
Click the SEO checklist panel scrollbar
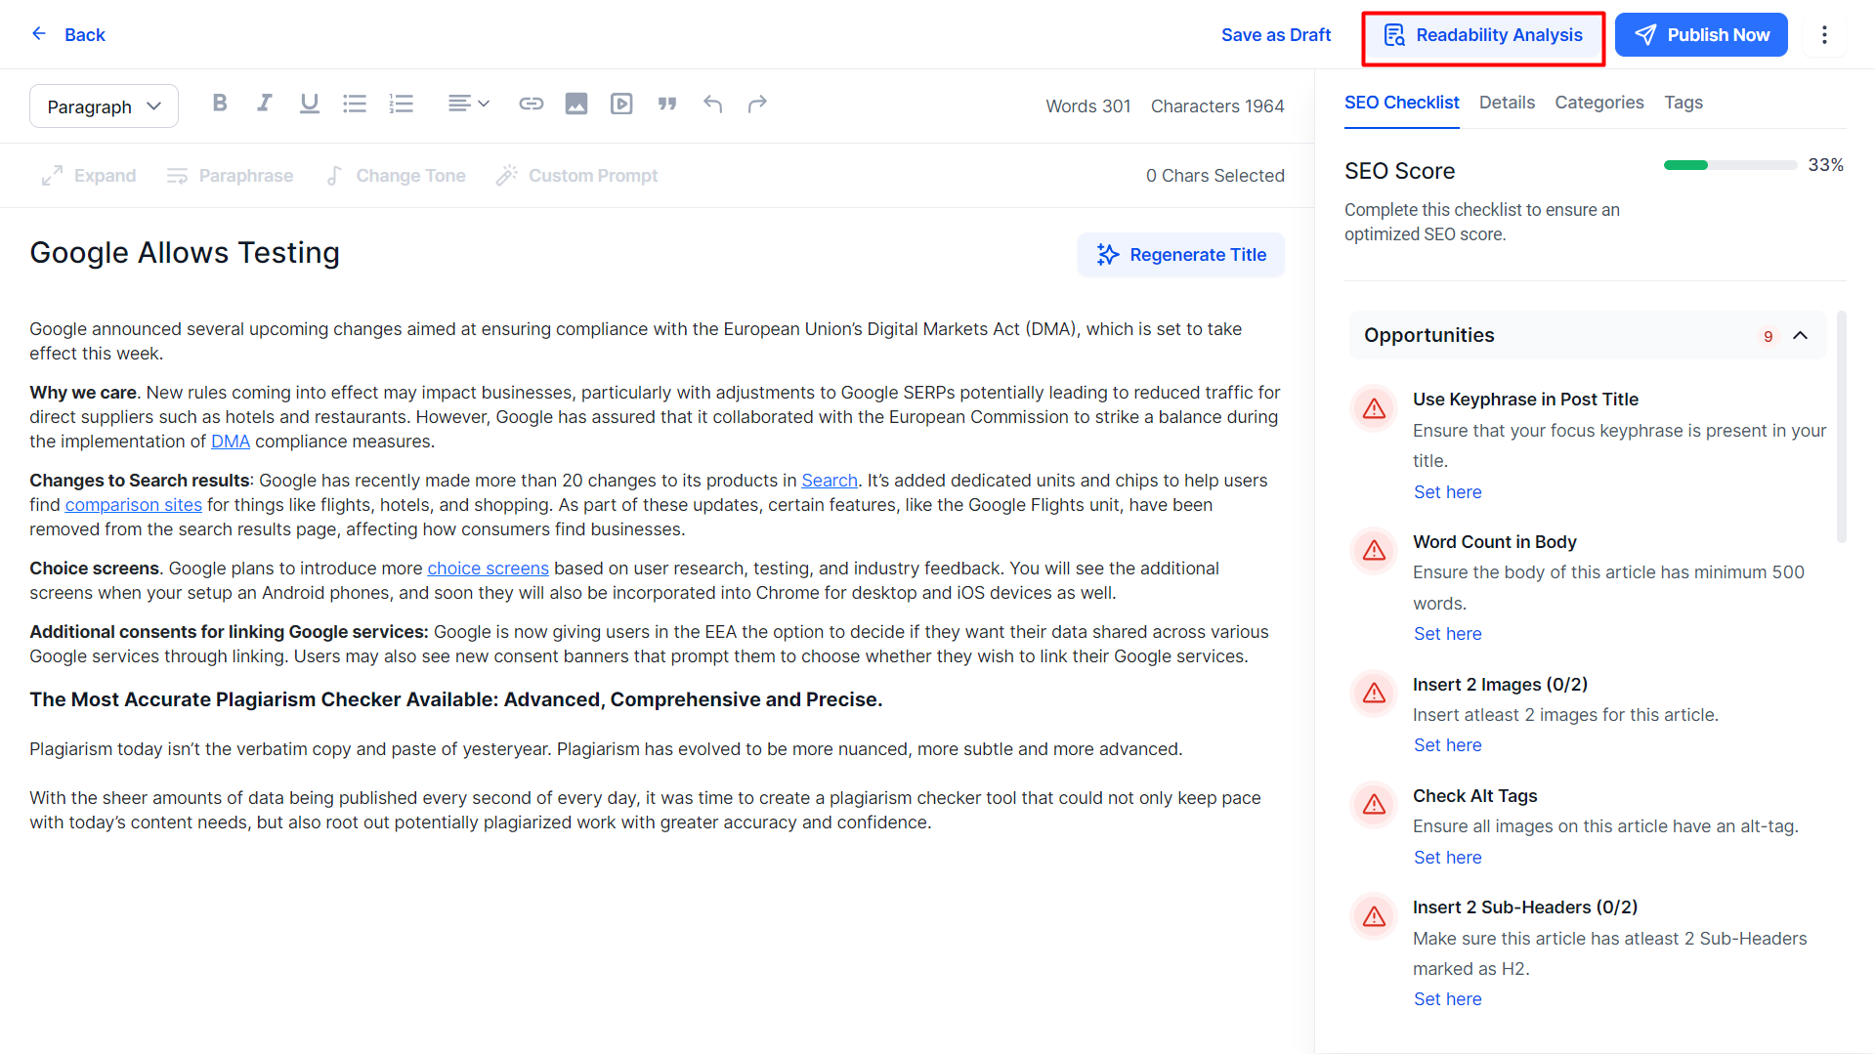1841,427
